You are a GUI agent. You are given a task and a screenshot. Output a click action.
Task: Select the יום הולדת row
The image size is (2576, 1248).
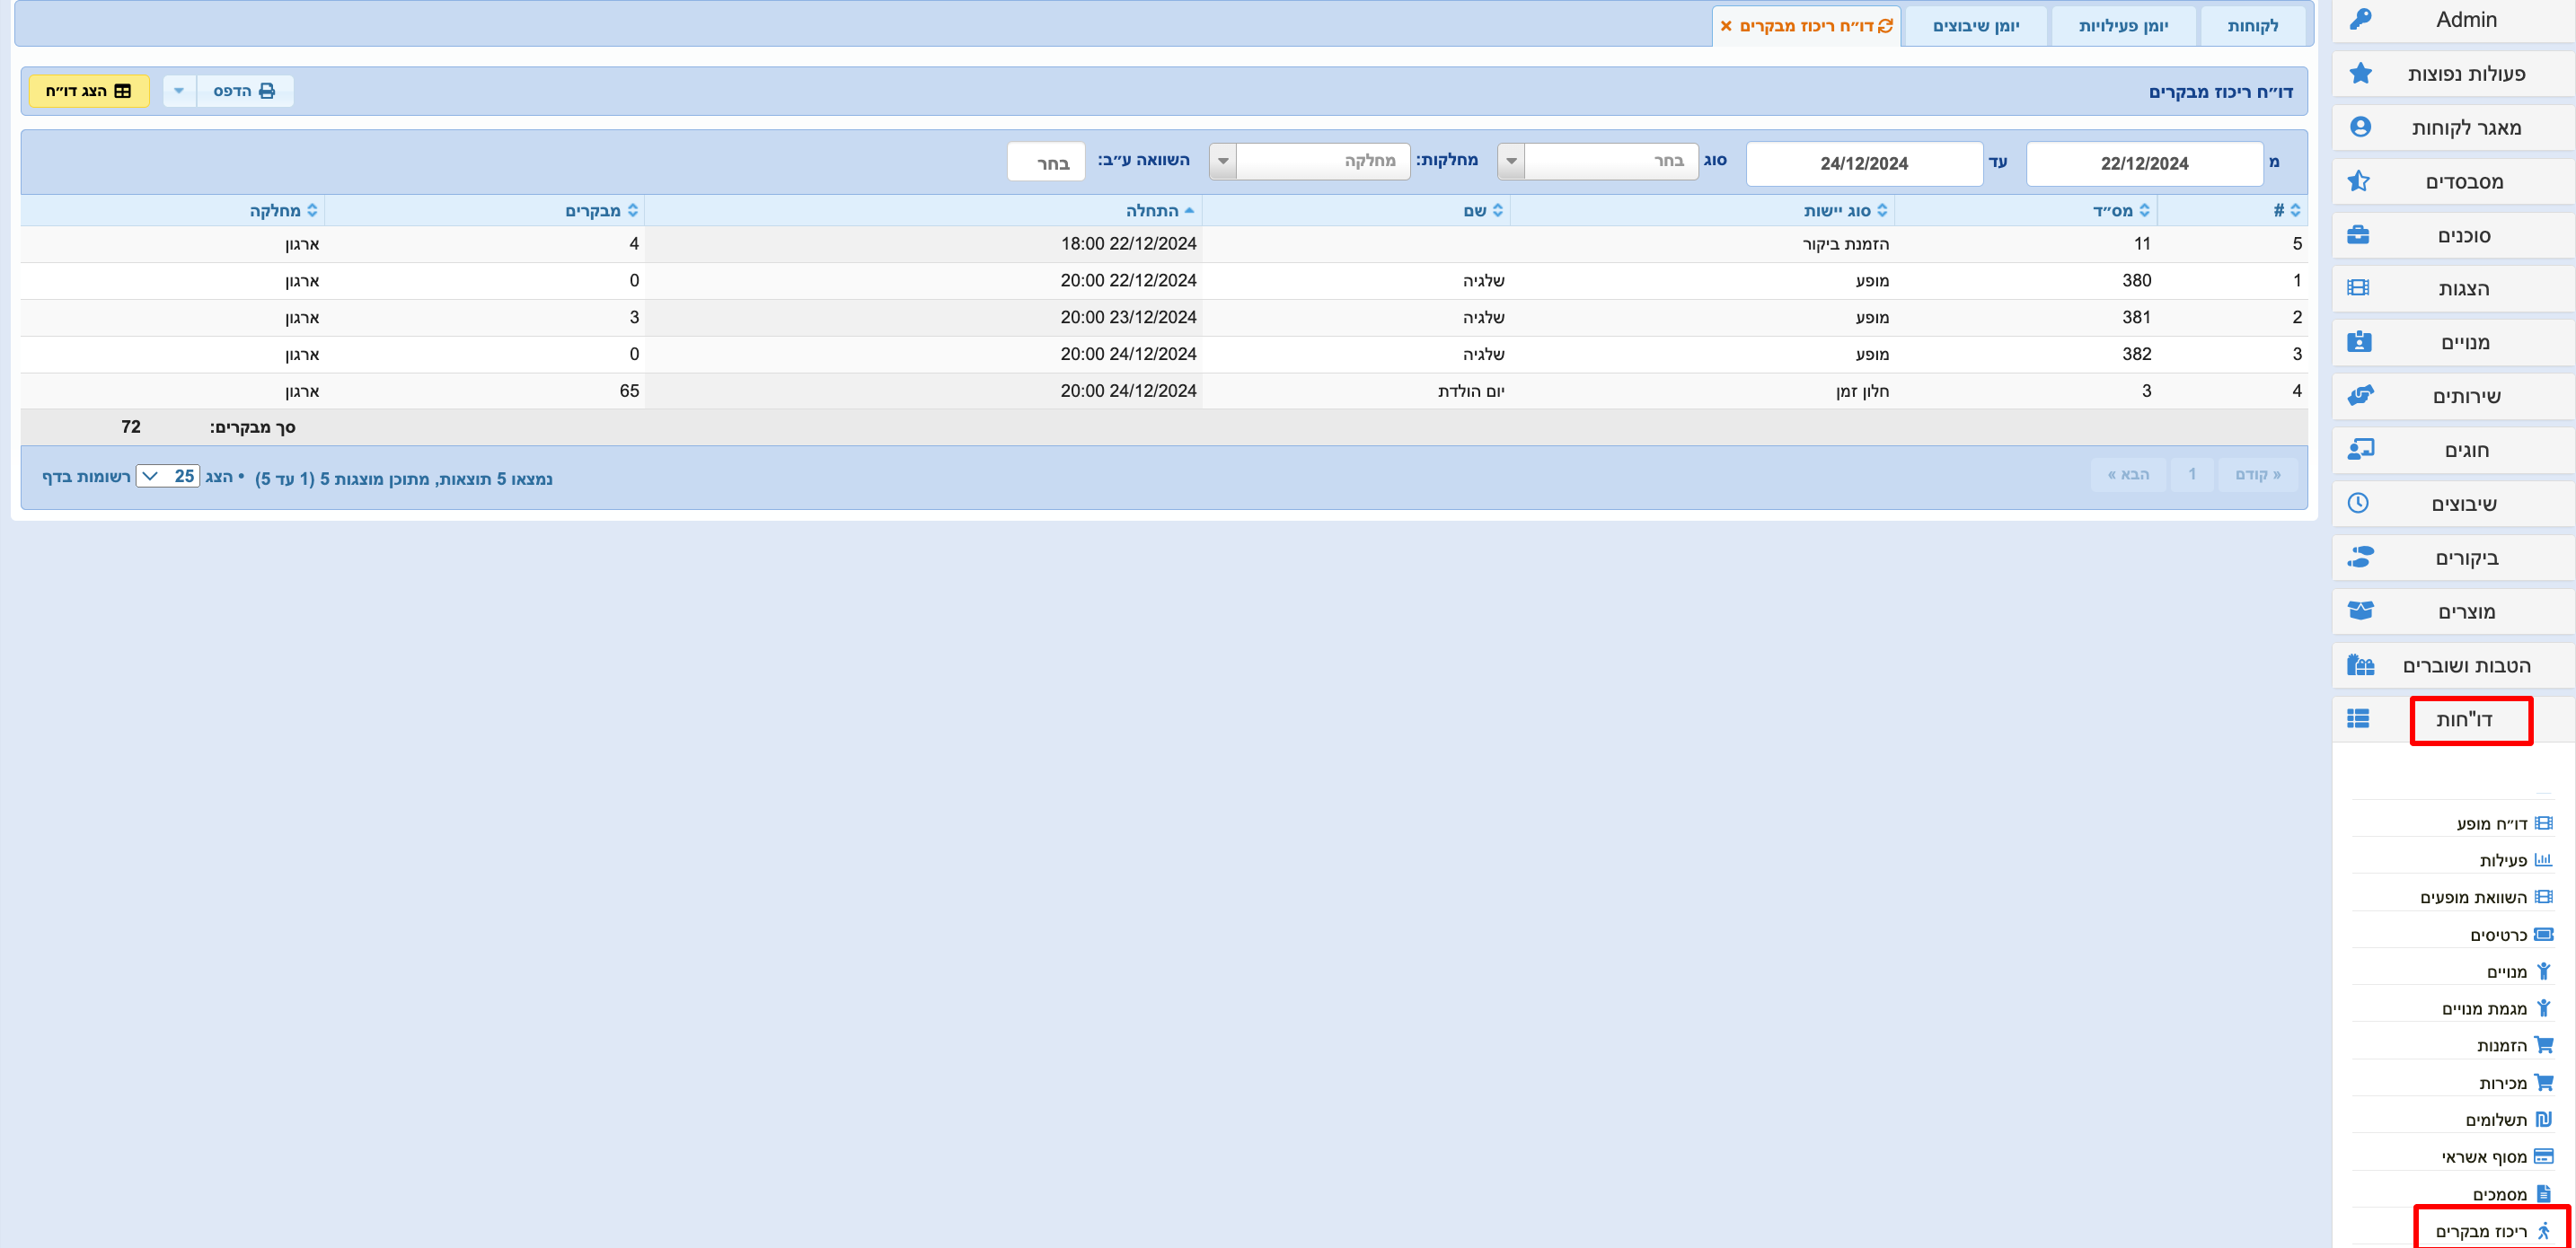coord(1164,391)
